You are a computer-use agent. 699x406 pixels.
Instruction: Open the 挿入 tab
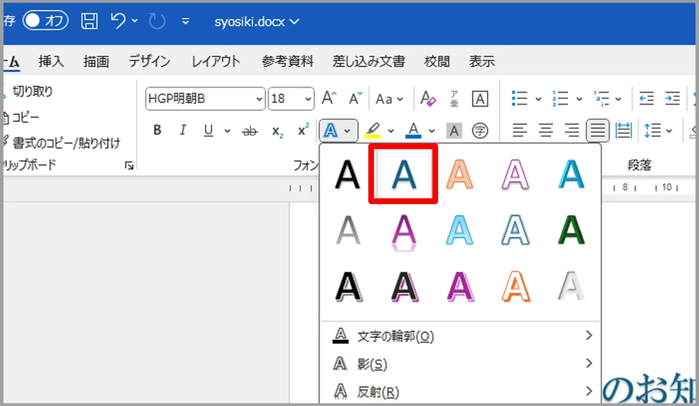pyautogui.click(x=51, y=61)
